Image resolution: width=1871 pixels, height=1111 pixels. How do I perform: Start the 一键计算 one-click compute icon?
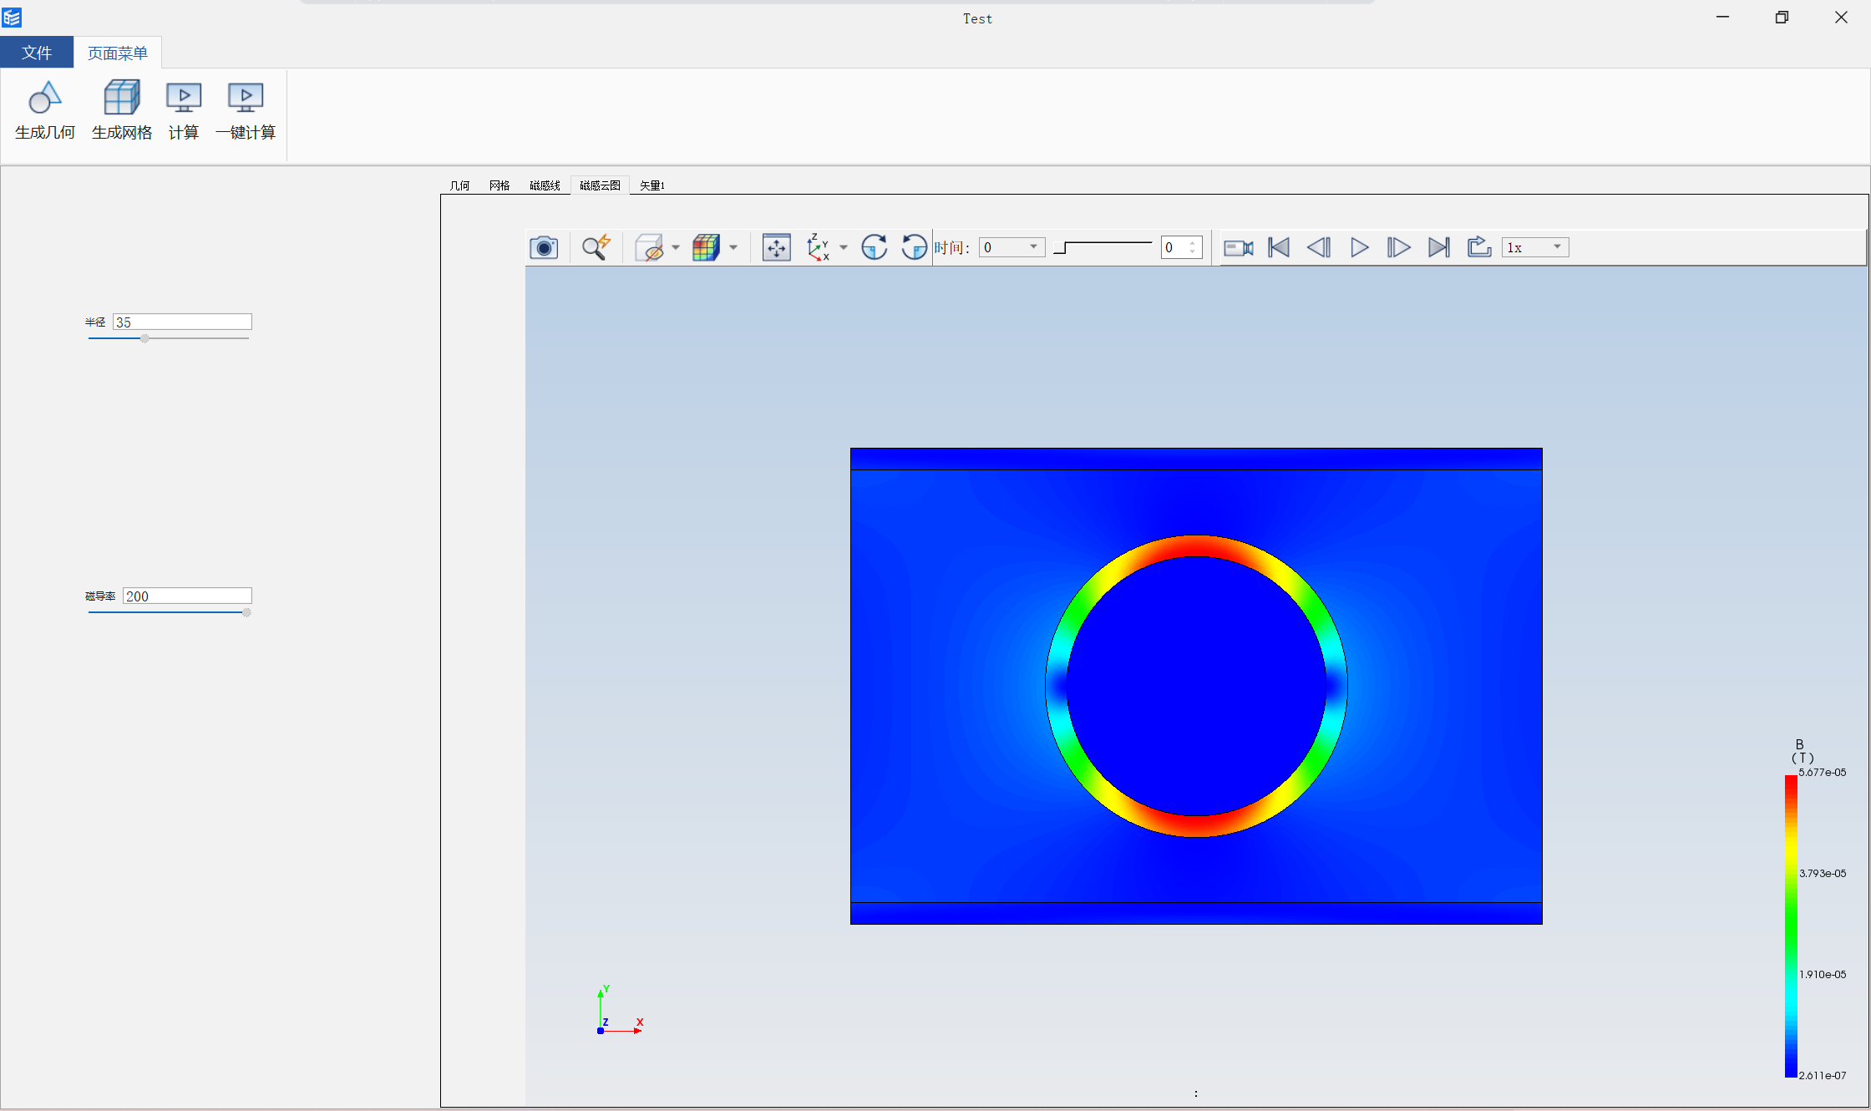[246, 98]
